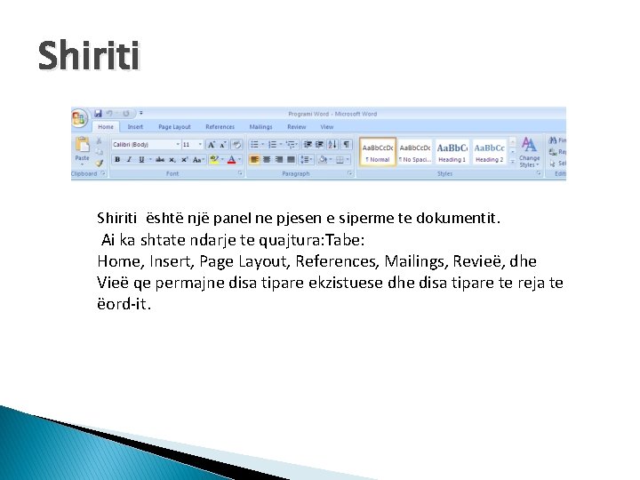Expand styles gallery More arrow
Screen dimensions: 640x480
[513, 162]
